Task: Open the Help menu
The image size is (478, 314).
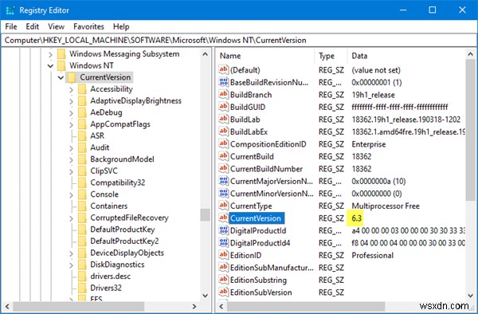Action: 121,27
